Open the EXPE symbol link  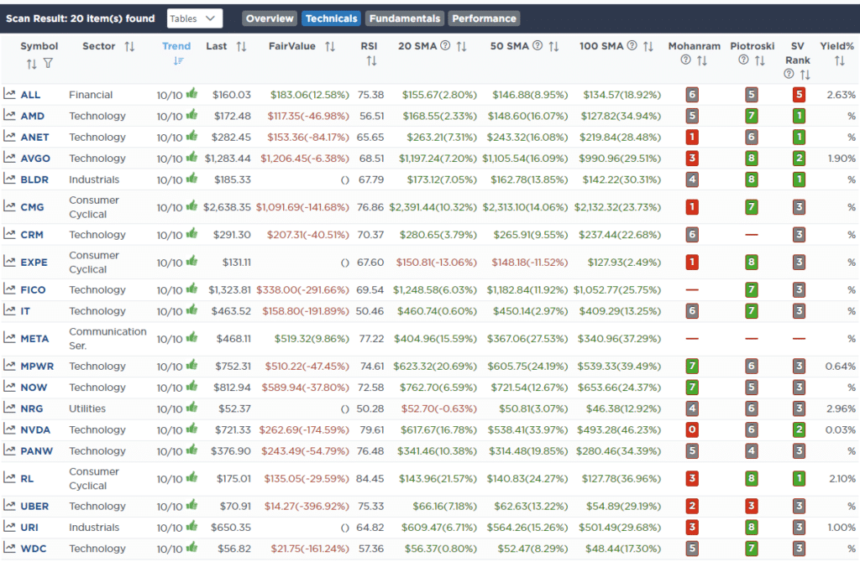coord(34,263)
